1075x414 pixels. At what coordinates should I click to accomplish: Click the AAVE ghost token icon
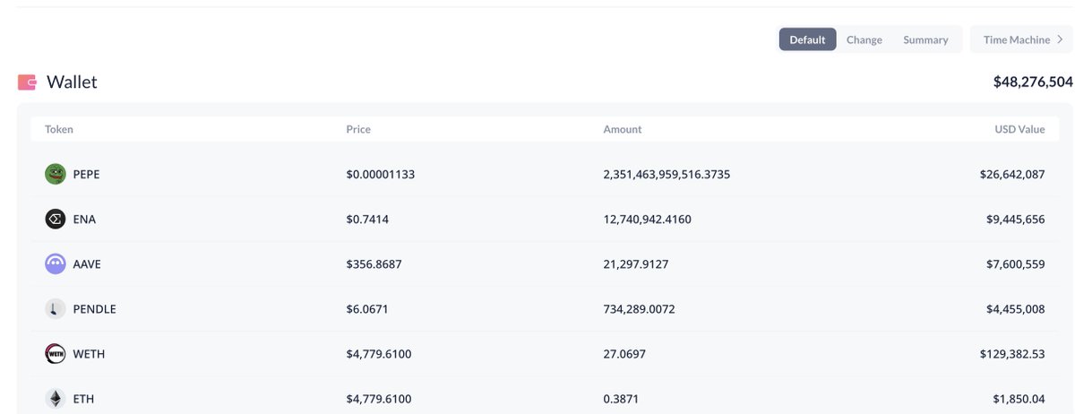[56, 263]
